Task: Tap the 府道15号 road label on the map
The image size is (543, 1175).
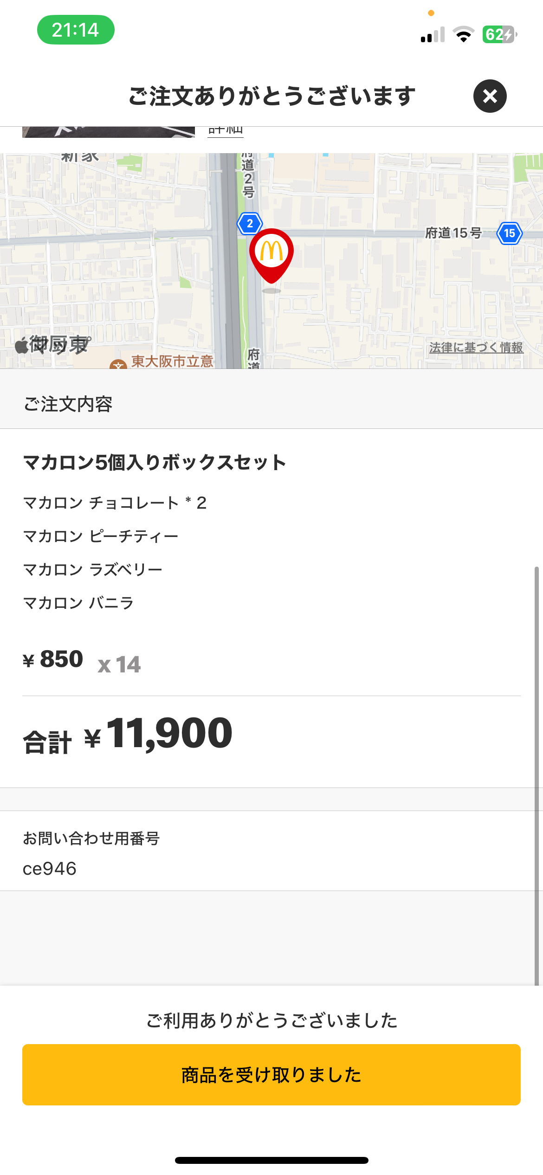Action: point(453,233)
